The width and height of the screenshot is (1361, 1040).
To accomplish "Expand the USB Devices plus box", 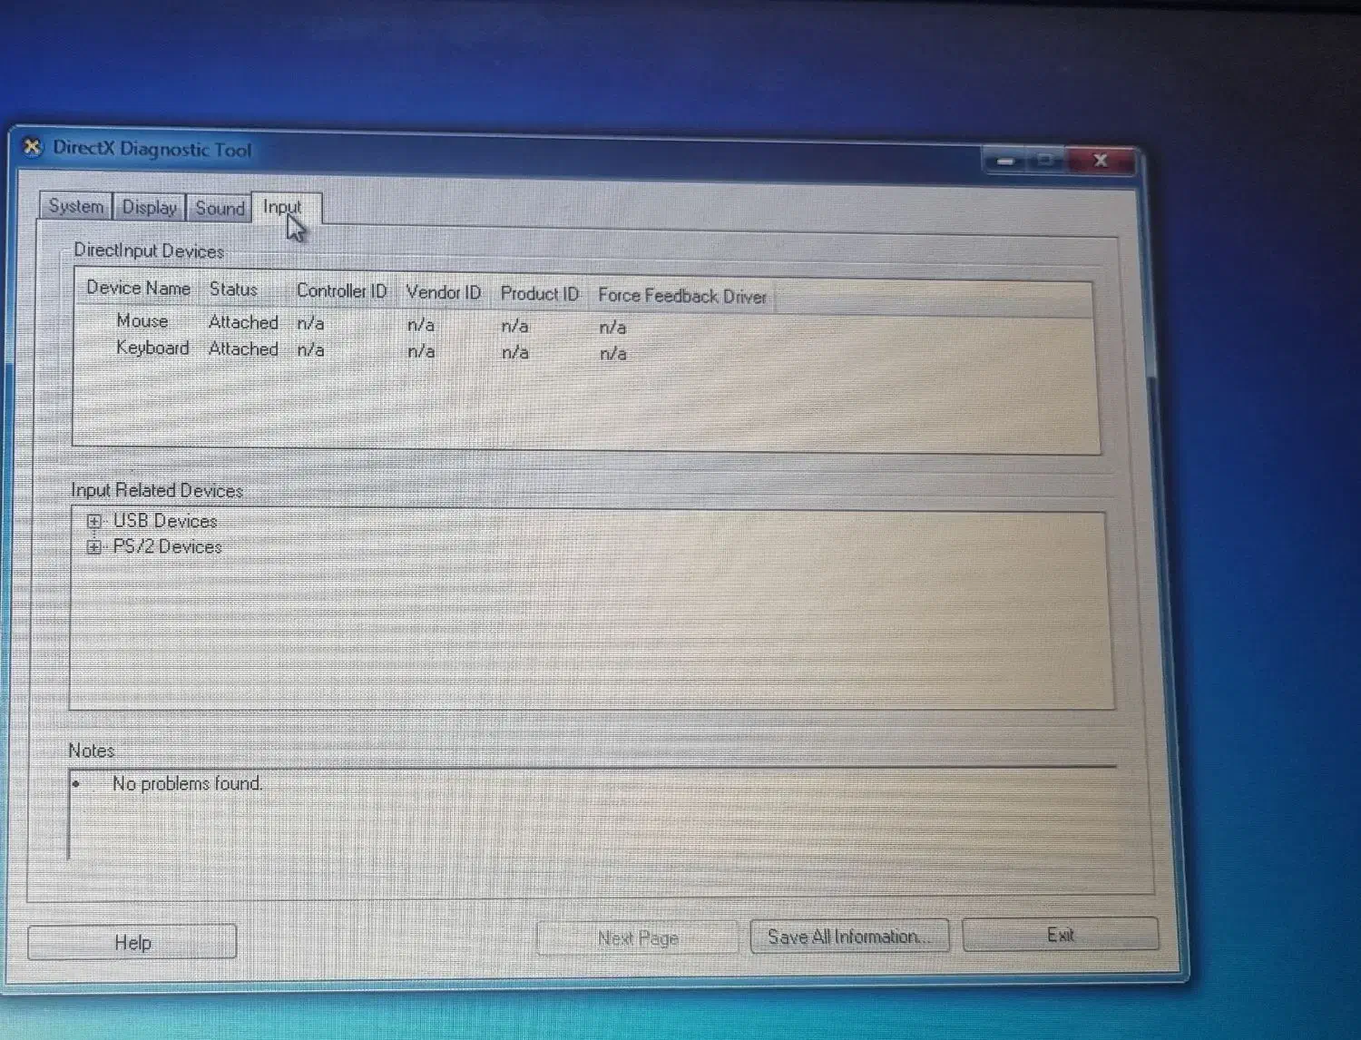I will coord(93,521).
